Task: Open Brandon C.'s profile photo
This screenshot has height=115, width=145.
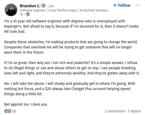Action: 11,10
